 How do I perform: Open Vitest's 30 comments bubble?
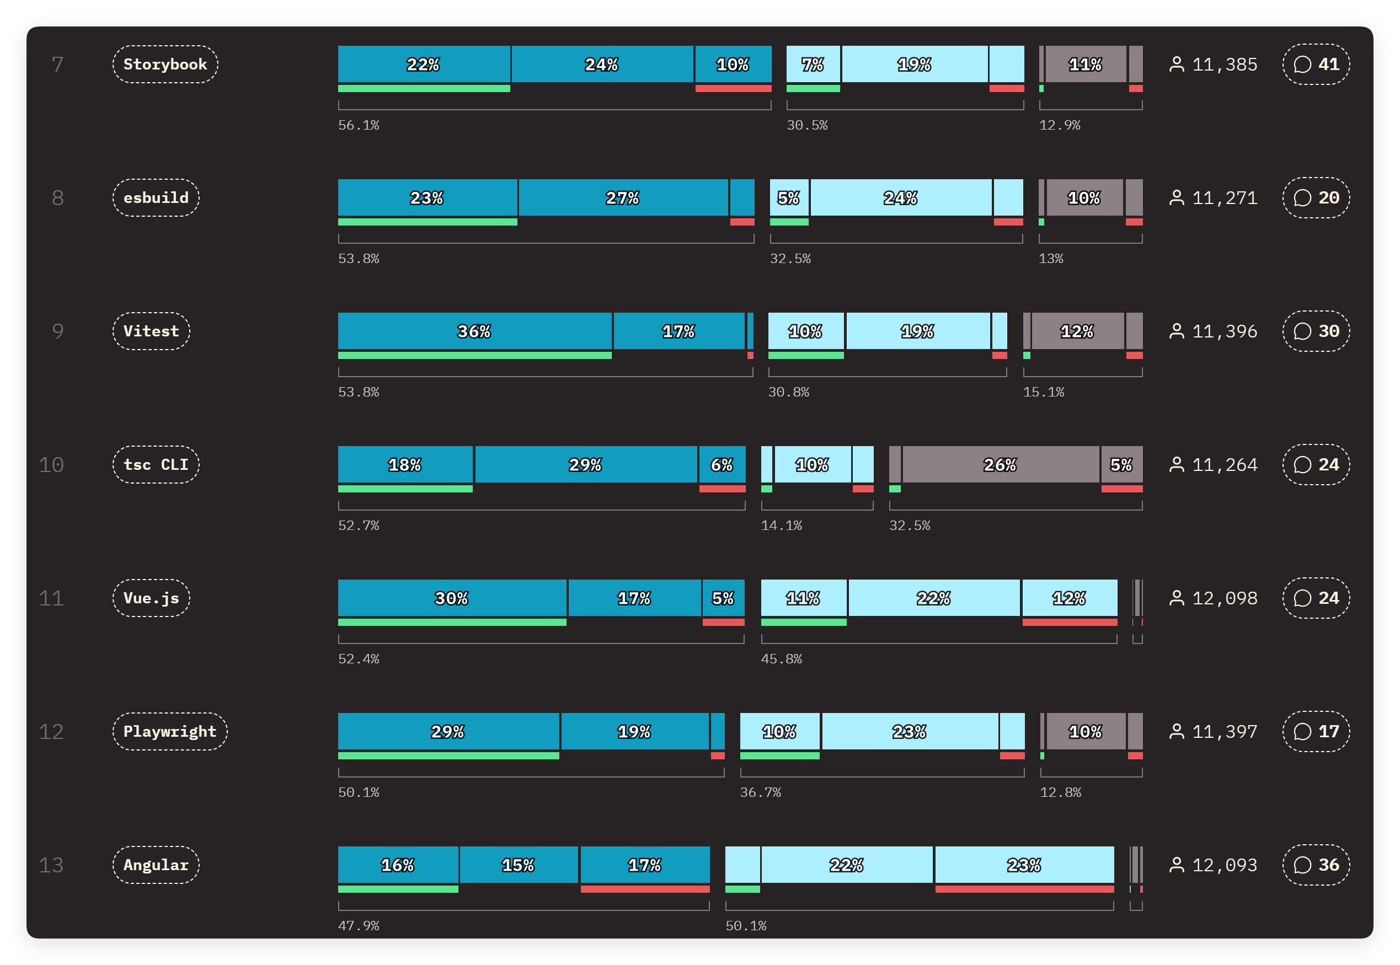[x=1316, y=331]
